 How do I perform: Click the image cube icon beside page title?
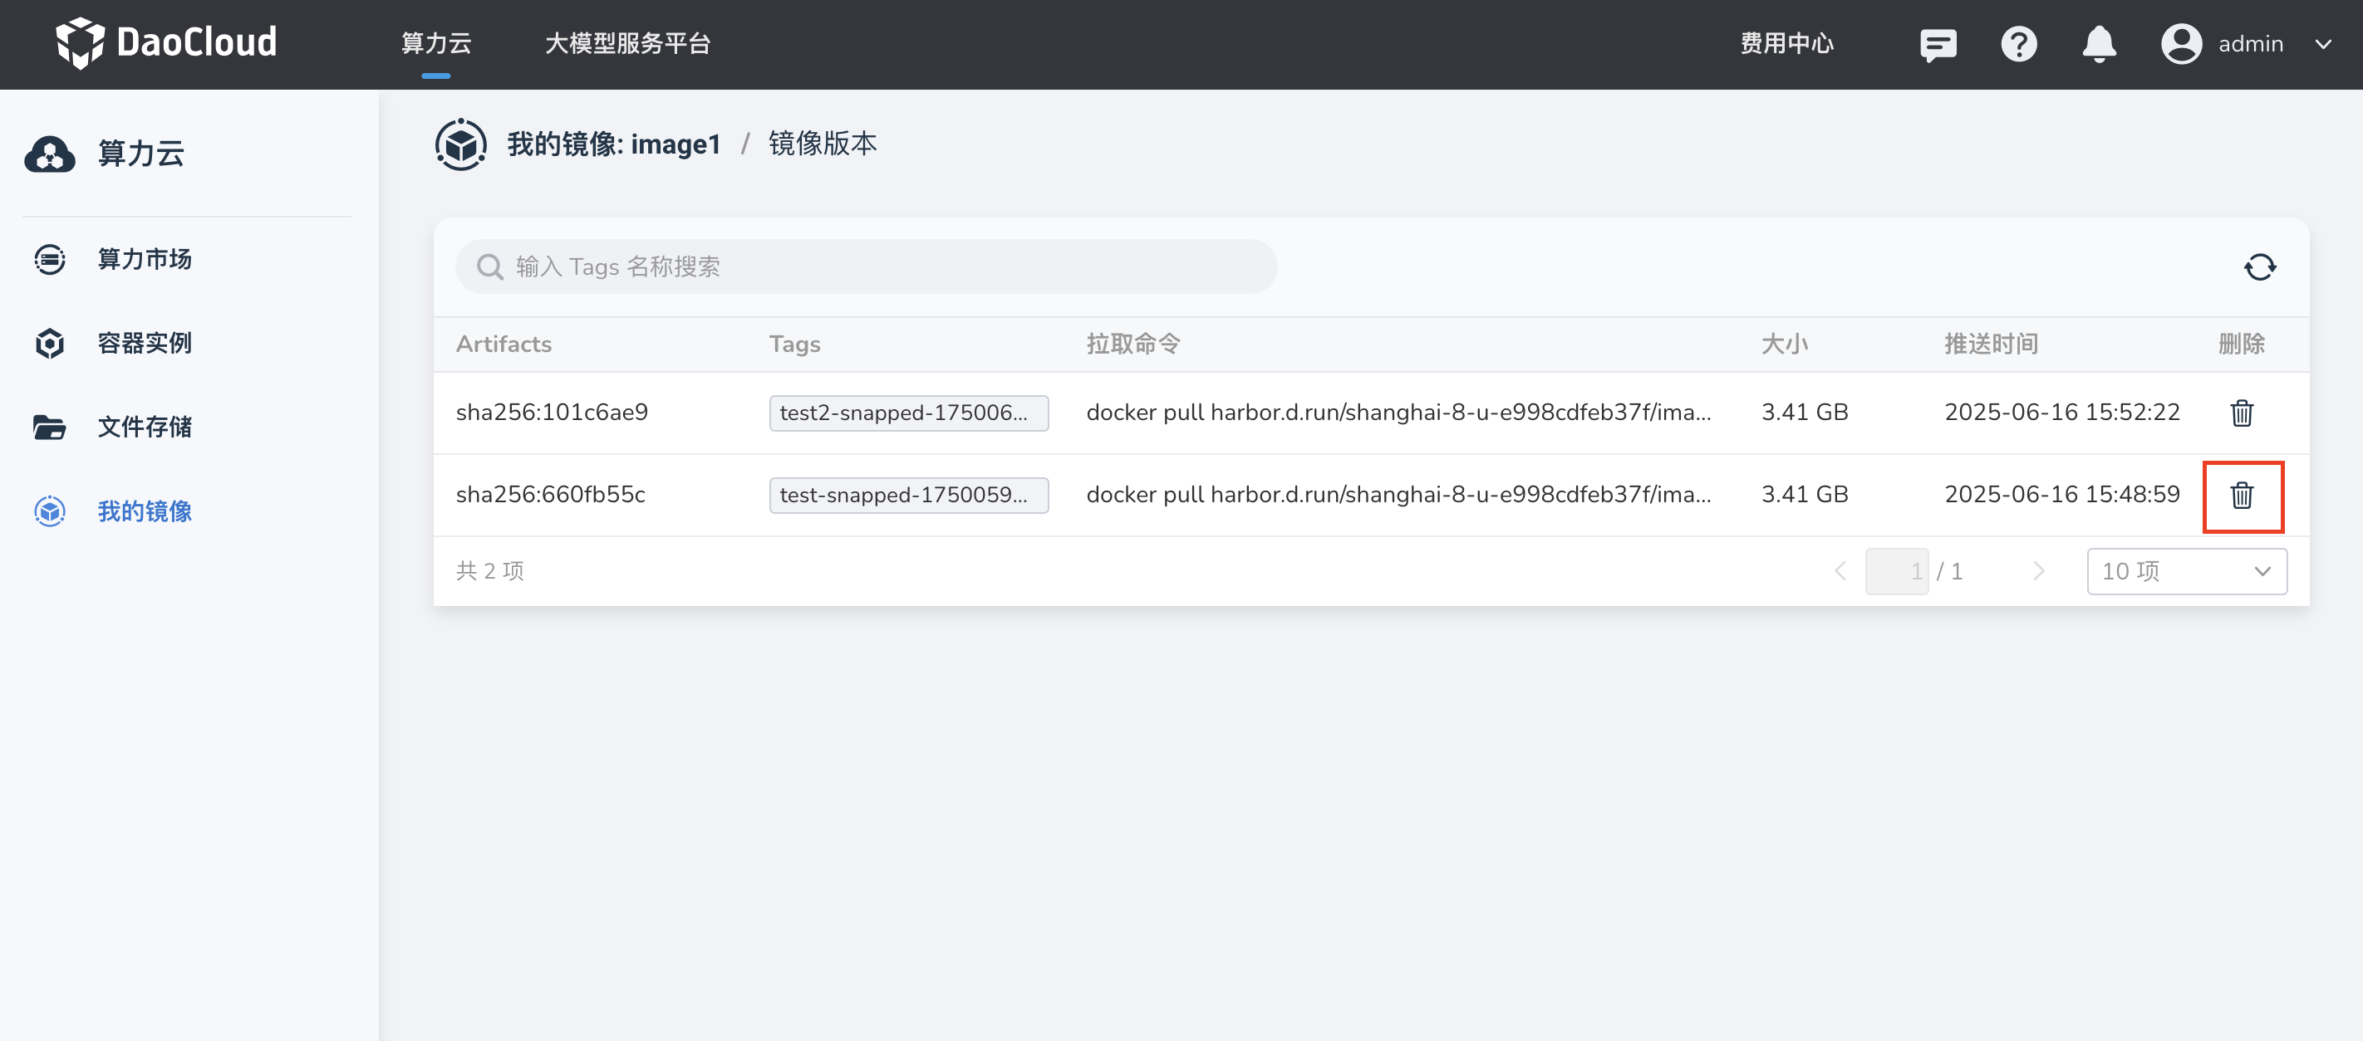tap(460, 144)
